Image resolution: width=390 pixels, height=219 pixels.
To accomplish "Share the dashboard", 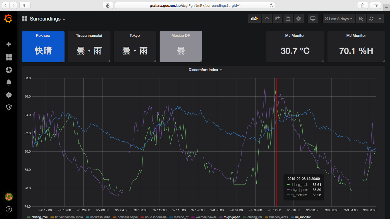I will coord(278,19).
